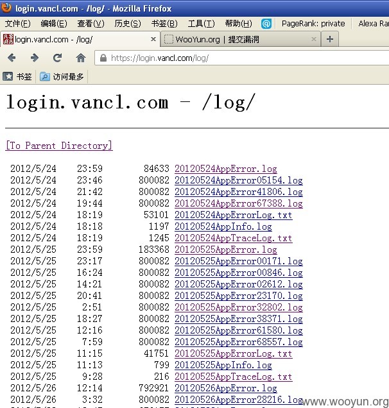Viewport: 389px width, 408px height.
Task: Open 20120524AppError.log
Action: (x=226, y=169)
